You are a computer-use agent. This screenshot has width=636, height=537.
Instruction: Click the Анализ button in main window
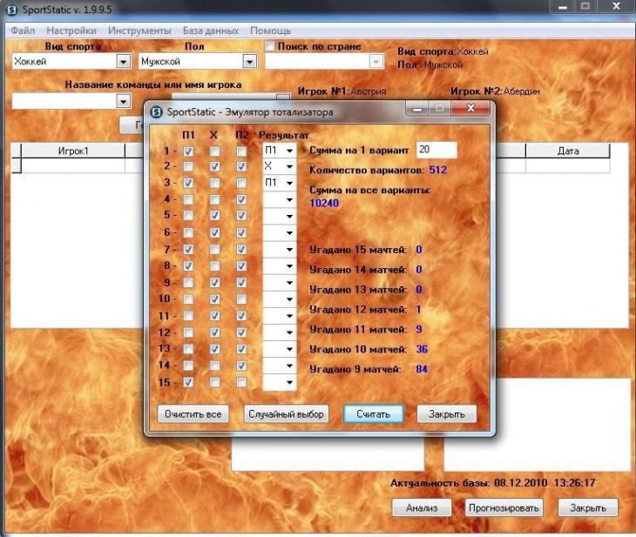[x=422, y=507]
